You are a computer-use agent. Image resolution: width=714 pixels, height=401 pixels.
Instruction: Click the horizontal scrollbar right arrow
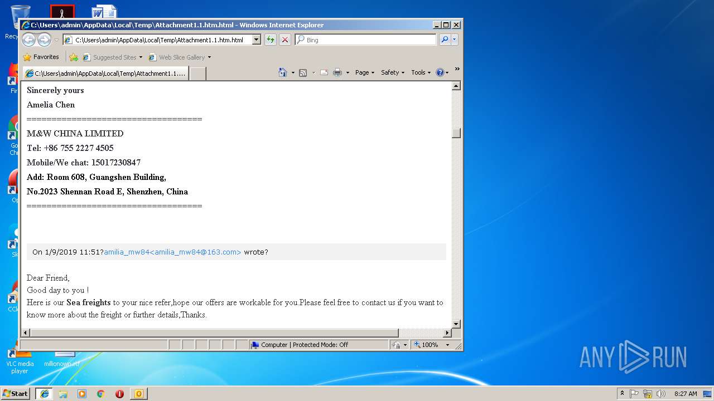click(447, 332)
